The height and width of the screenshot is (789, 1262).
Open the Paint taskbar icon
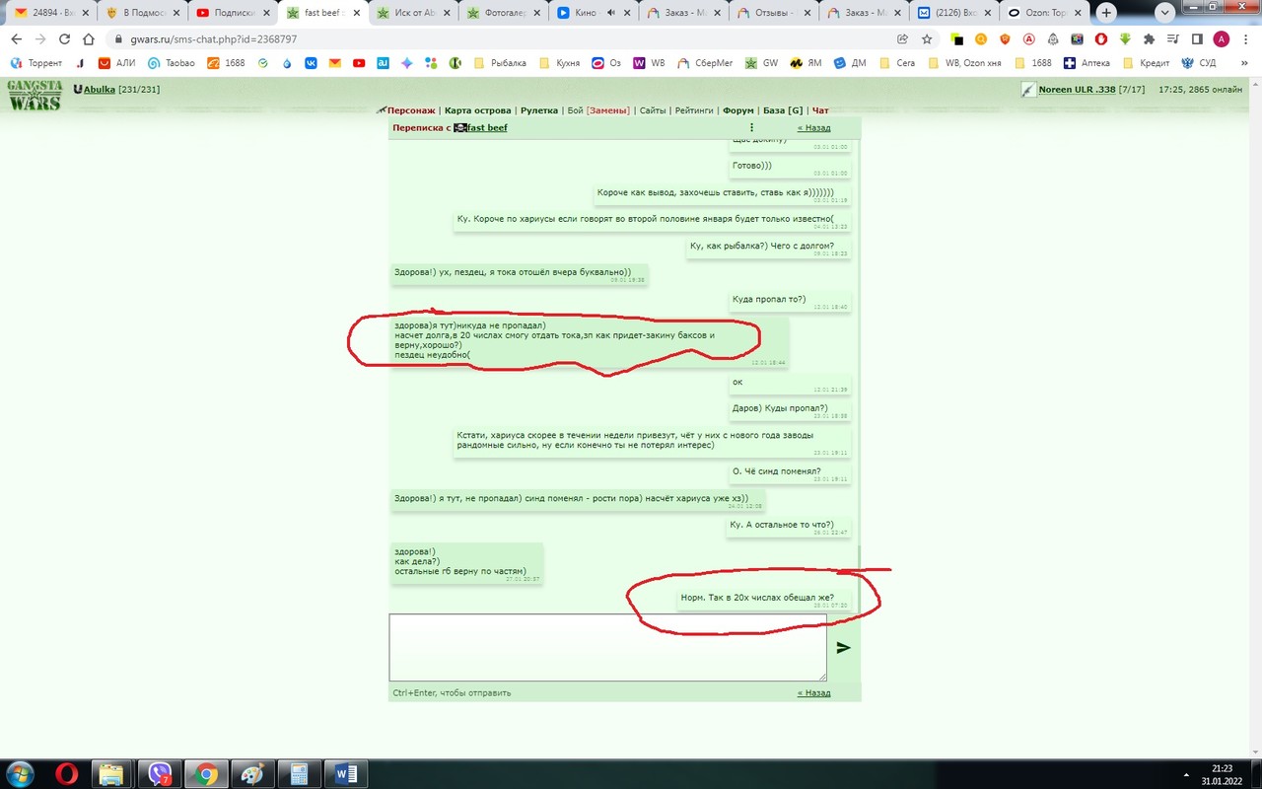click(251, 774)
